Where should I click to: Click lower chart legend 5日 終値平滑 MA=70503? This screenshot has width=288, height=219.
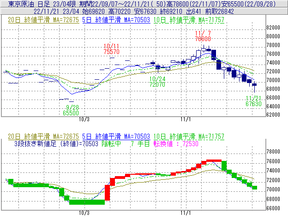[116, 136]
